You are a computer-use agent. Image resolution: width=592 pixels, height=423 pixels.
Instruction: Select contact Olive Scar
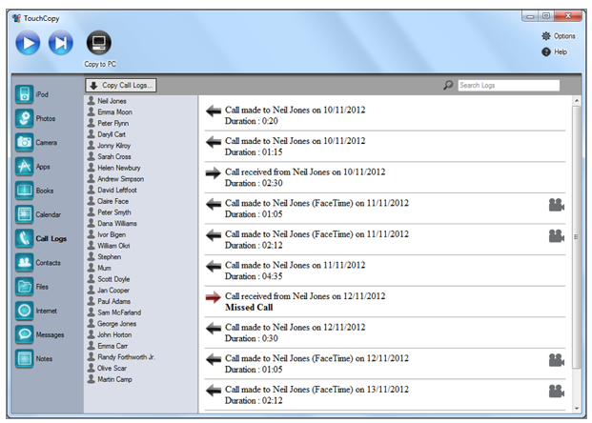click(x=107, y=368)
